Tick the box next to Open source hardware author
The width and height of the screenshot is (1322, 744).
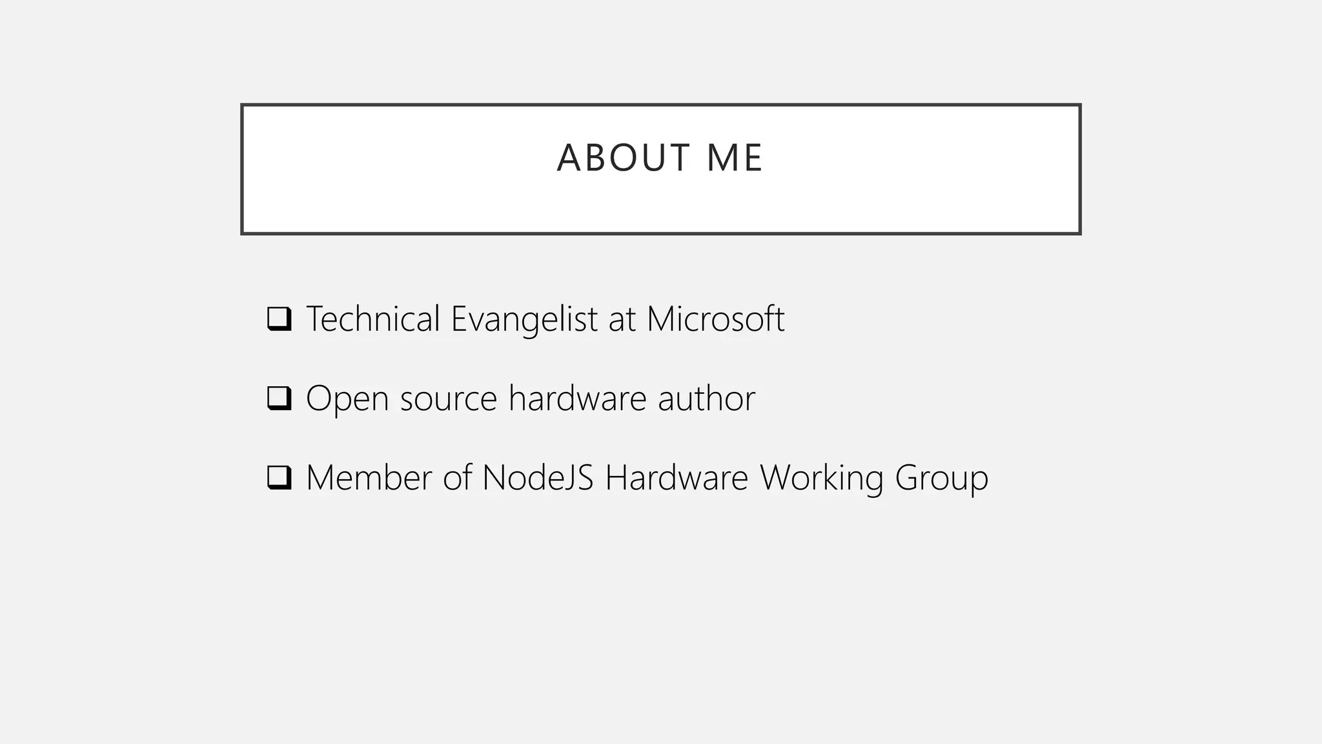[280, 398]
